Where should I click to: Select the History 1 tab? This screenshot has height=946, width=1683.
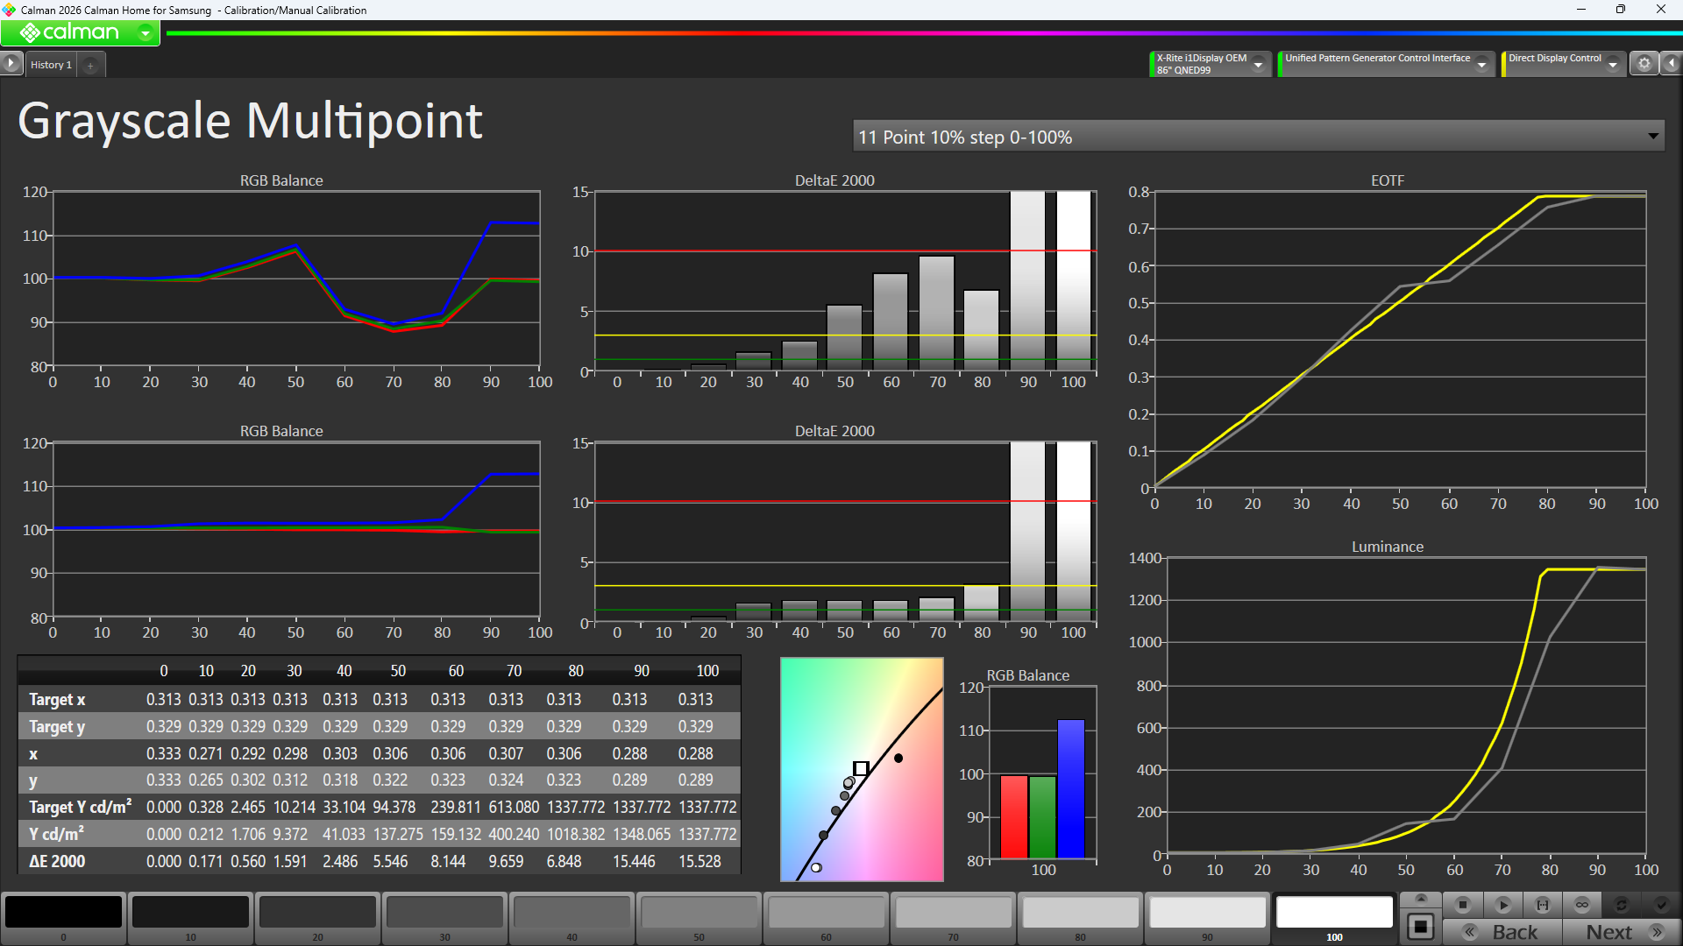coord(51,65)
